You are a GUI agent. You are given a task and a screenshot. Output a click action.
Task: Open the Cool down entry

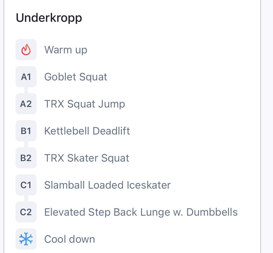(70, 239)
